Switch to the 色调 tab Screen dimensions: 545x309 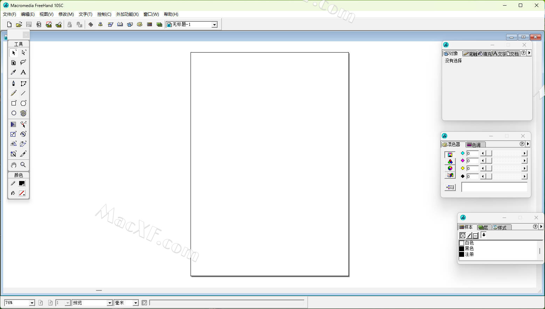[474, 145]
